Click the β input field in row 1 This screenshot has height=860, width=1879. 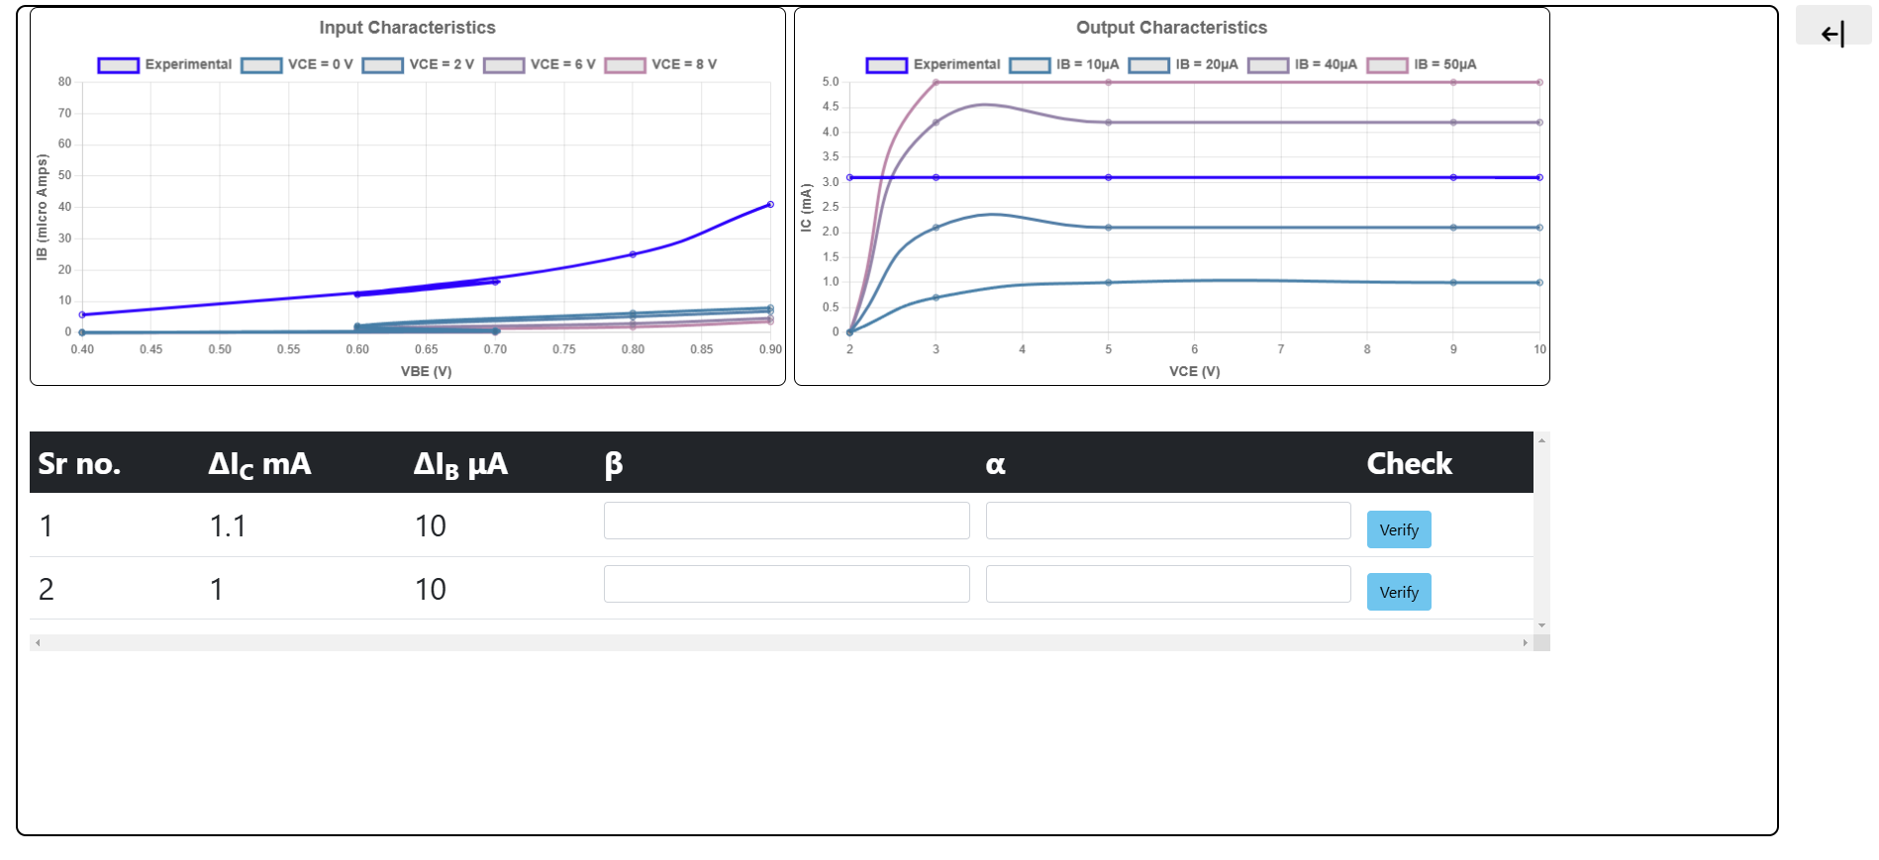point(786,521)
